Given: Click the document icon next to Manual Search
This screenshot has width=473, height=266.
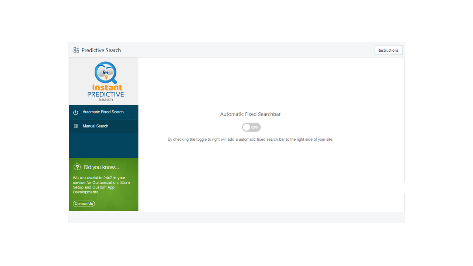Looking at the screenshot, I should 75,126.
